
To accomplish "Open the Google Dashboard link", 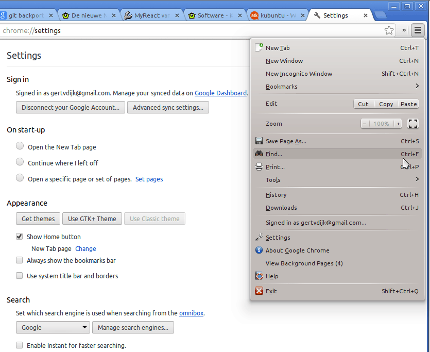I will (220, 93).
